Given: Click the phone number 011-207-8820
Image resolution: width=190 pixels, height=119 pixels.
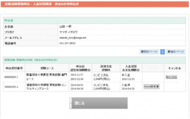Looking at the screenshot, I should pos(67,43).
